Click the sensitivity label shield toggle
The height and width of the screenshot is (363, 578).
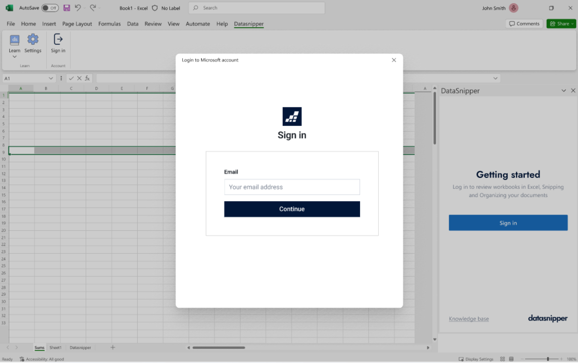[x=154, y=7]
